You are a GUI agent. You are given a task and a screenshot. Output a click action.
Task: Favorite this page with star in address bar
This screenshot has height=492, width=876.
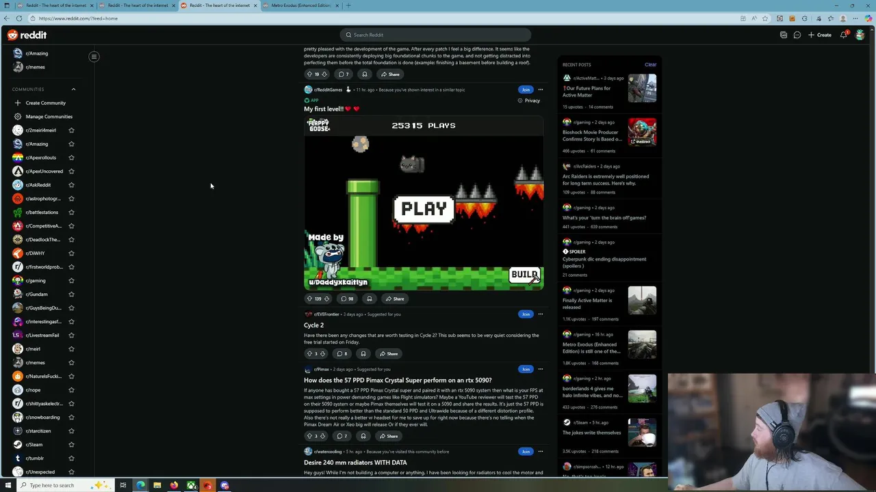765,18
